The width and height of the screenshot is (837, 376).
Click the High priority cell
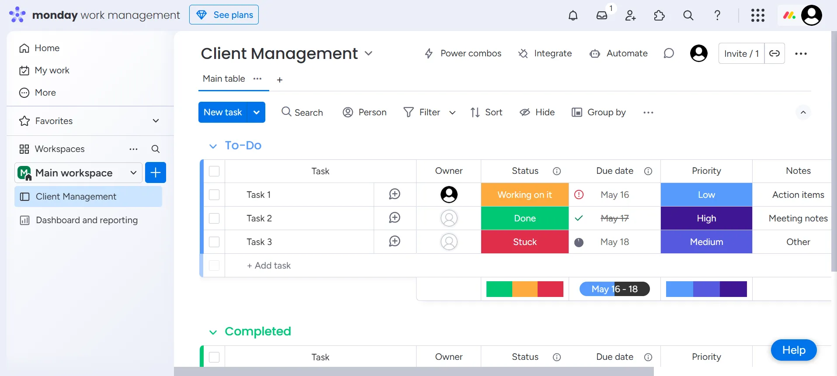click(x=706, y=218)
